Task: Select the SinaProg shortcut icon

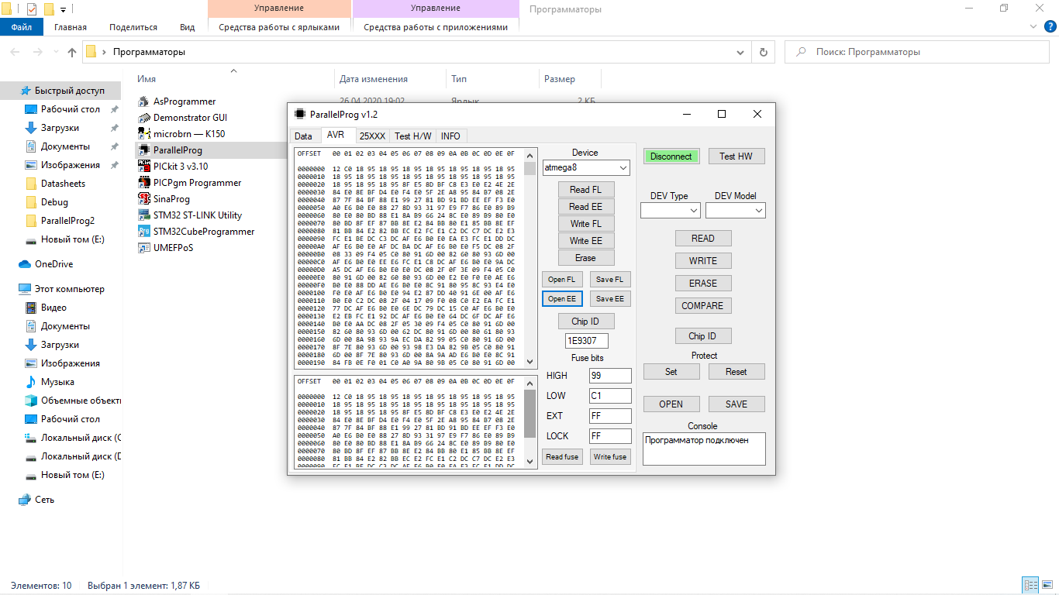Action: click(x=144, y=199)
